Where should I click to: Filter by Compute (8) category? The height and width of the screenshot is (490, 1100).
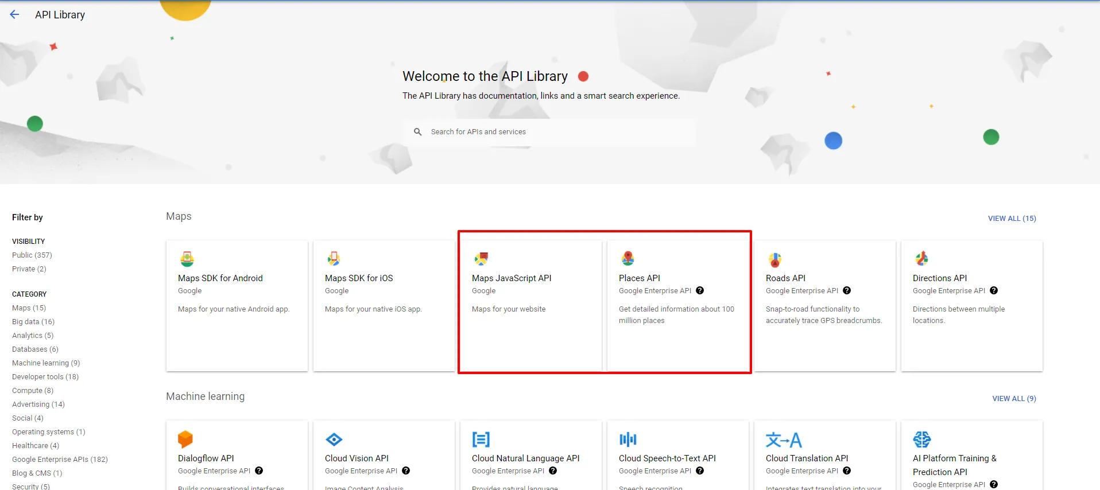click(33, 391)
